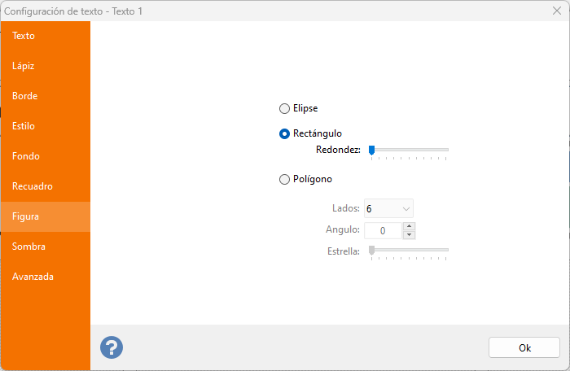The image size is (570, 371).
Task: Decrease the Angulo value with down arrow
Action: (410, 235)
